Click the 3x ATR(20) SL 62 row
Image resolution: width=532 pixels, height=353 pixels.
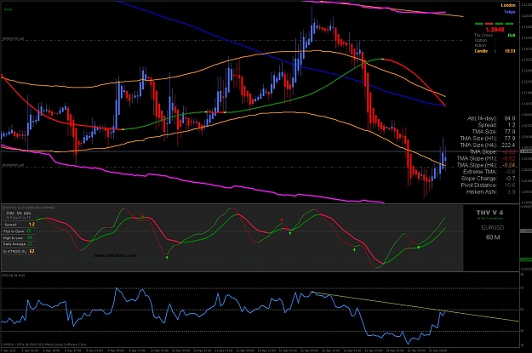coord(19,251)
